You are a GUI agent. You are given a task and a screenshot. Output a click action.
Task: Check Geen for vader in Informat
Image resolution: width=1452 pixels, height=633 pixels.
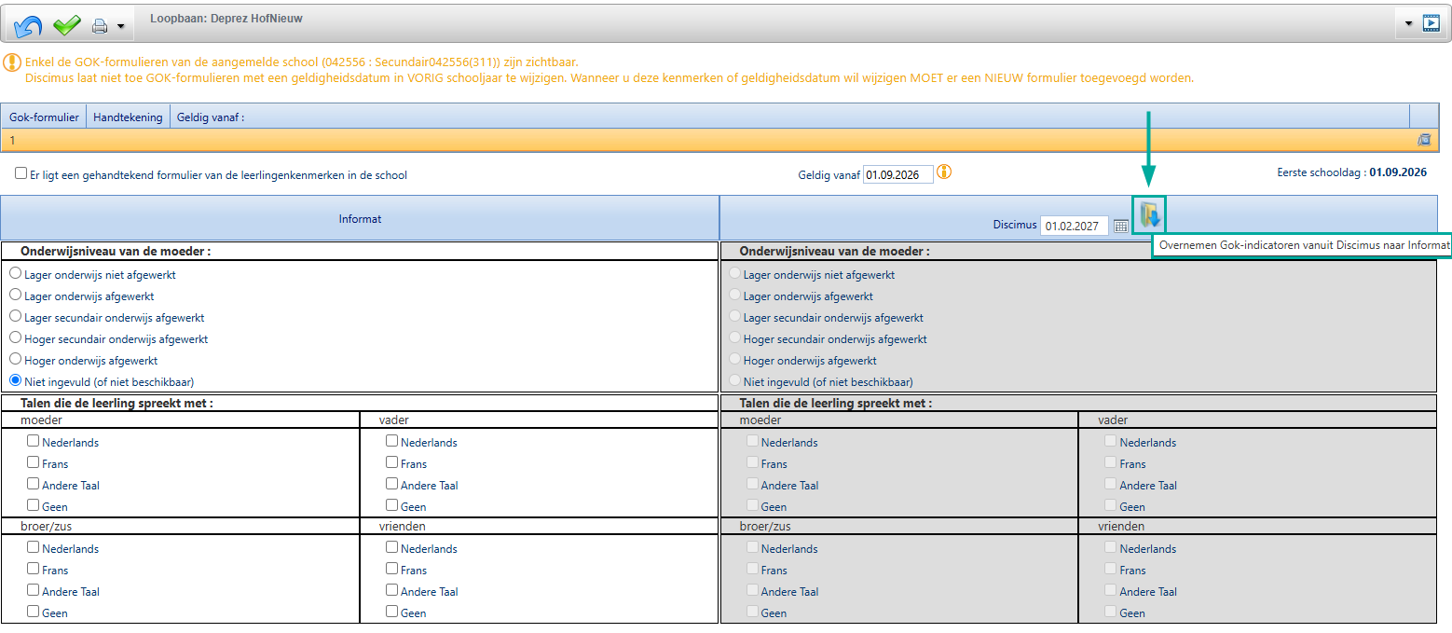[392, 505]
